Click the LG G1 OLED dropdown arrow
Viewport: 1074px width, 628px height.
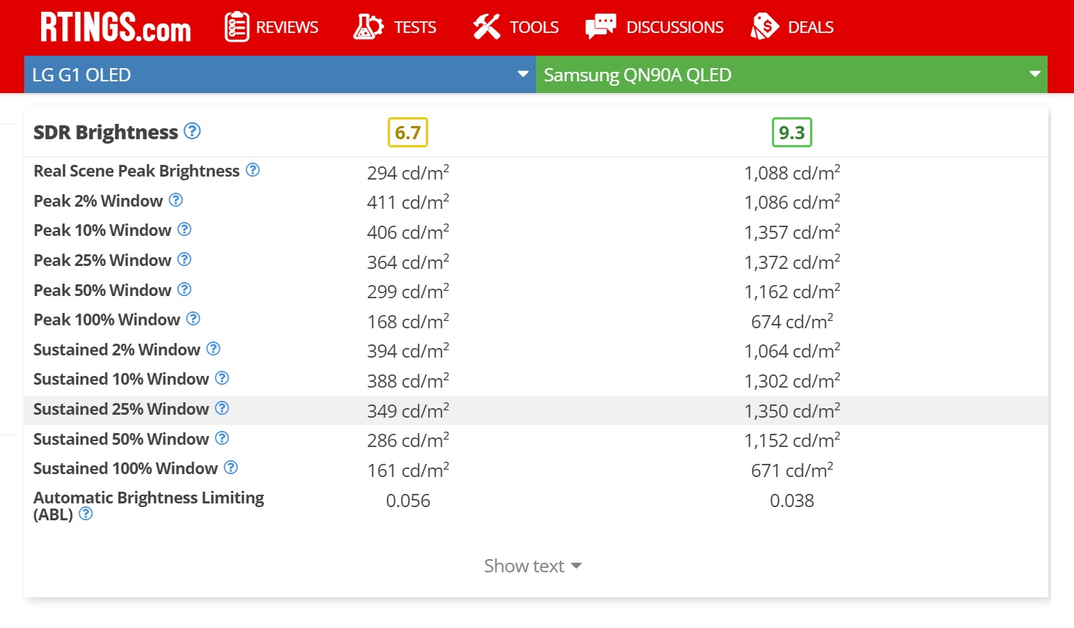pos(523,74)
